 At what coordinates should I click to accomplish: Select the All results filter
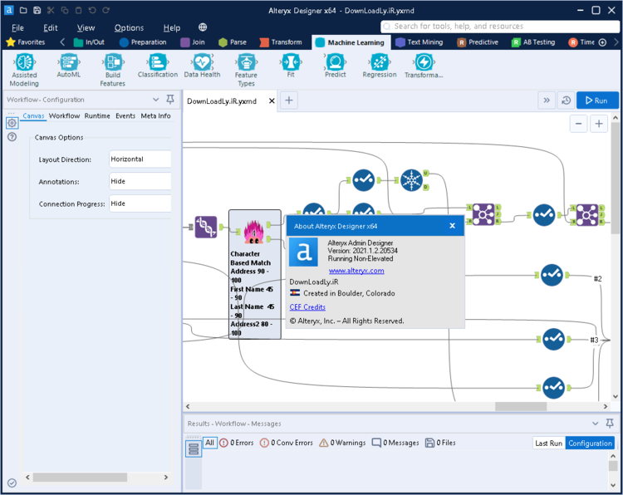(210, 443)
